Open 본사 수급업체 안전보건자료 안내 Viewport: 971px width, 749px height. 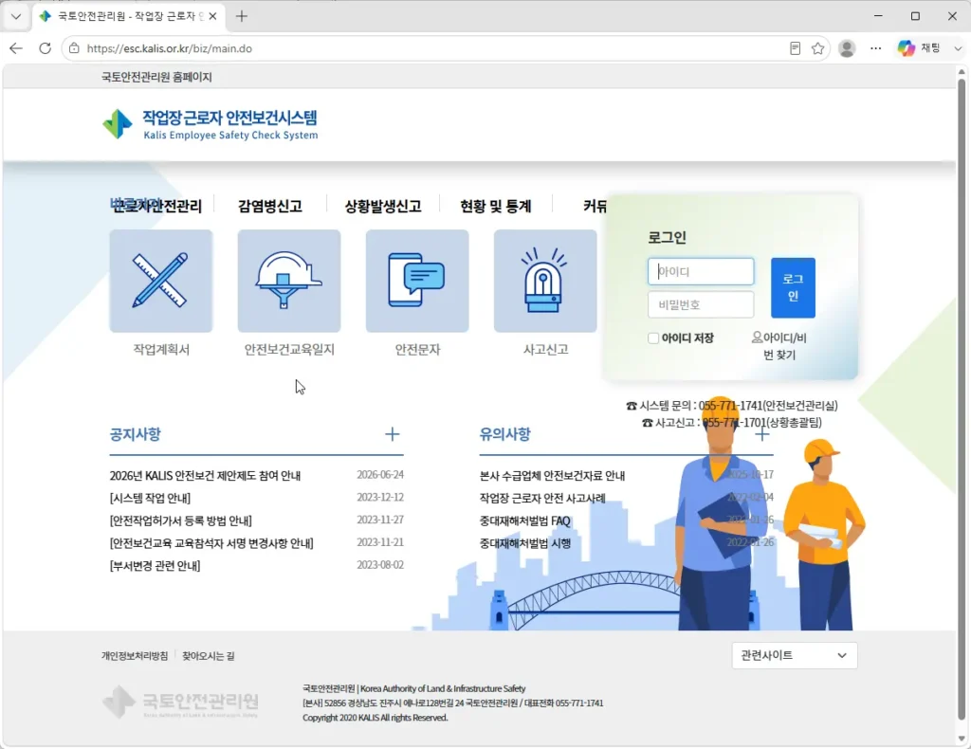coord(552,475)
